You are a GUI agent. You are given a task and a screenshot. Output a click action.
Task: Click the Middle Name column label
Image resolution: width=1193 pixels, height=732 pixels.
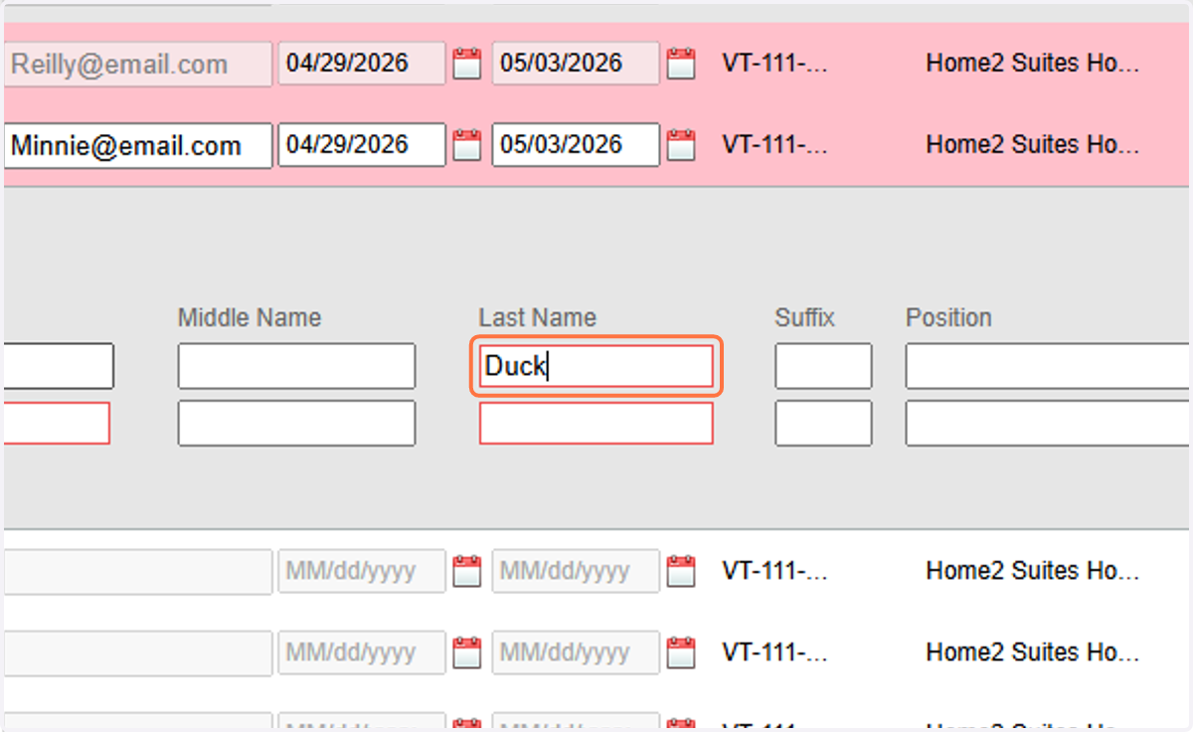point(250,318)
